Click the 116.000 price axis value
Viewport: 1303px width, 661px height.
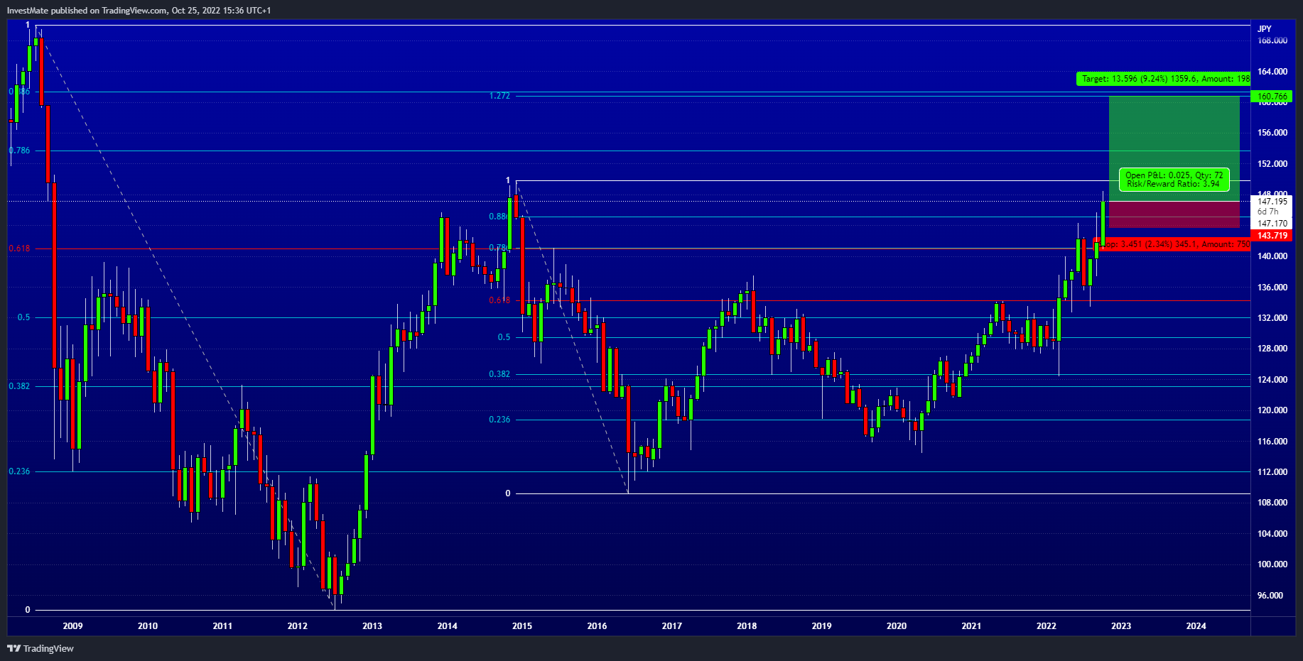coord(1272,442)
